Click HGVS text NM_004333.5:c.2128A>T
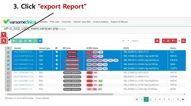The height and width of the screenshot is (106, 191). pyautogui.click(x=141, y=64)
